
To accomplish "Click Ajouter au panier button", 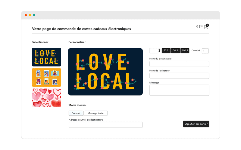I will point(196,124).
